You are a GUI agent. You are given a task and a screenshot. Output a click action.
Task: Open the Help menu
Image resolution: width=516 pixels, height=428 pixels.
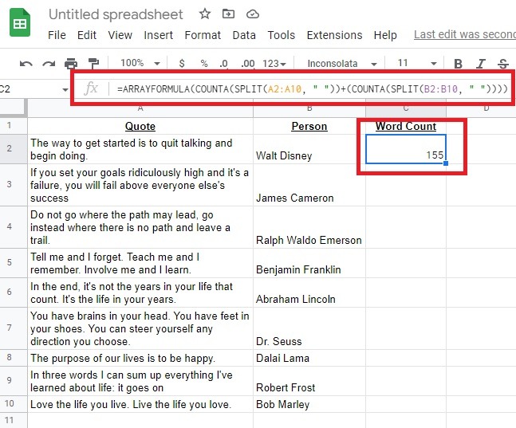coord(385,35)
